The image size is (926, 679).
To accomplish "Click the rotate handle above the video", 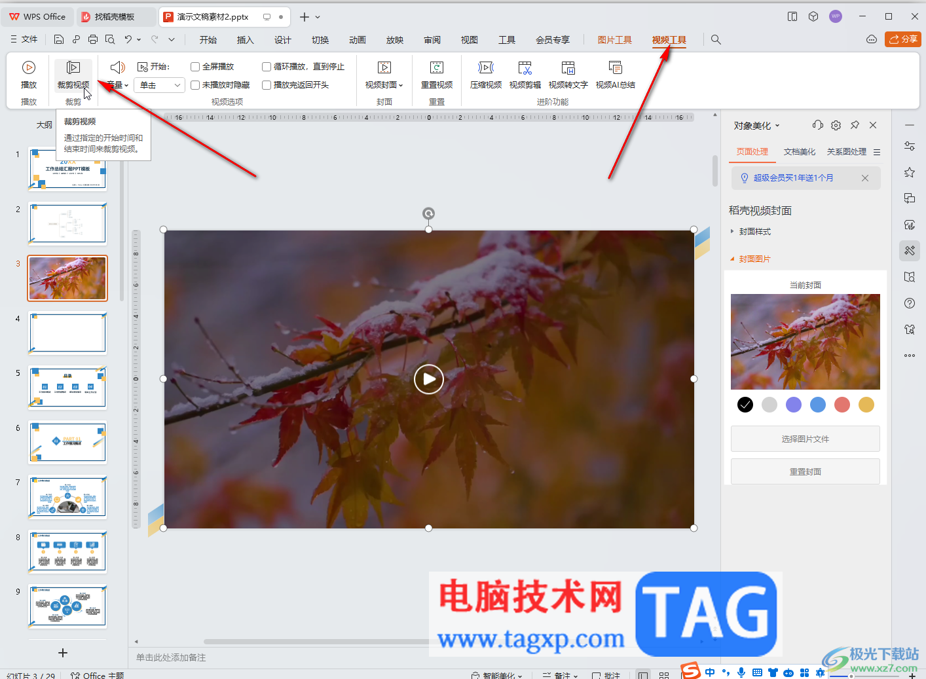I will coord(428,213).
